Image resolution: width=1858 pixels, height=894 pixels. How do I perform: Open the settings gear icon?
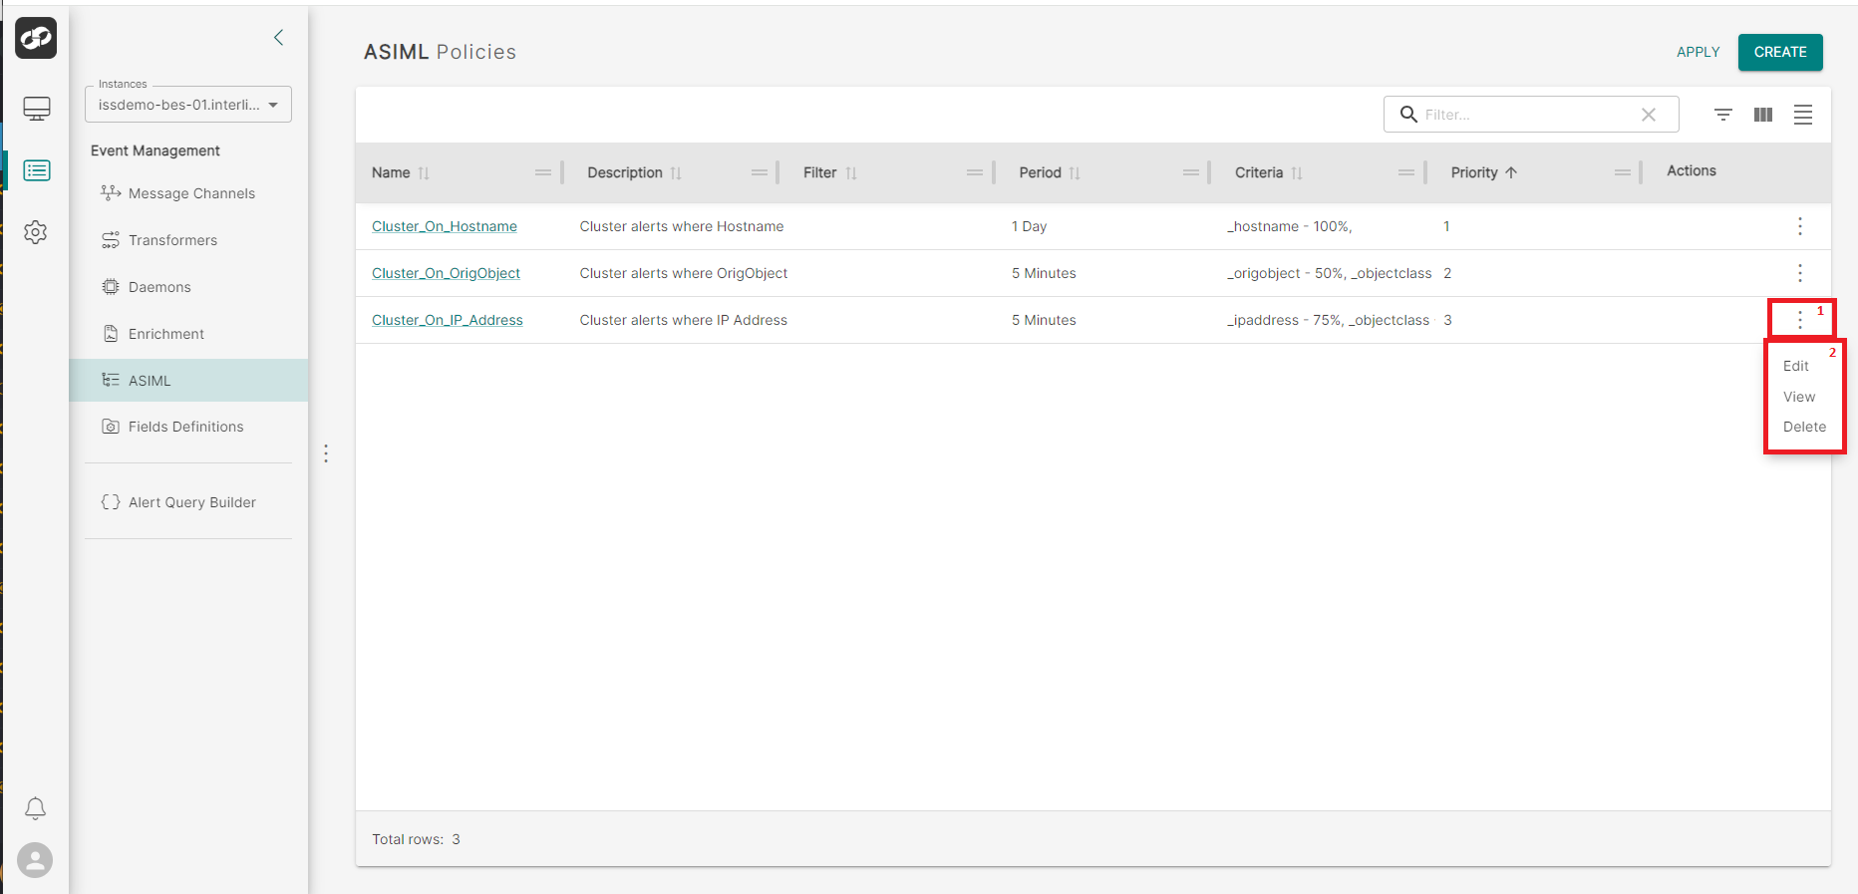point(36,232)
